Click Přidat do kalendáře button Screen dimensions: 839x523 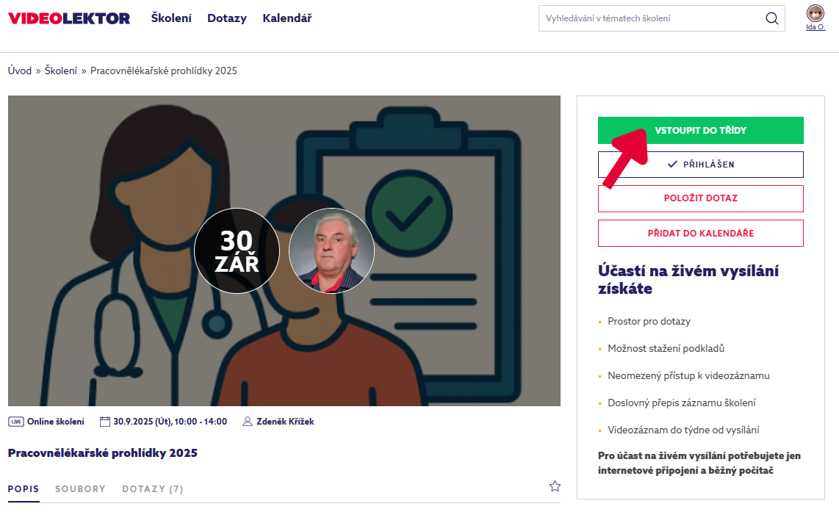pos(700,234)
